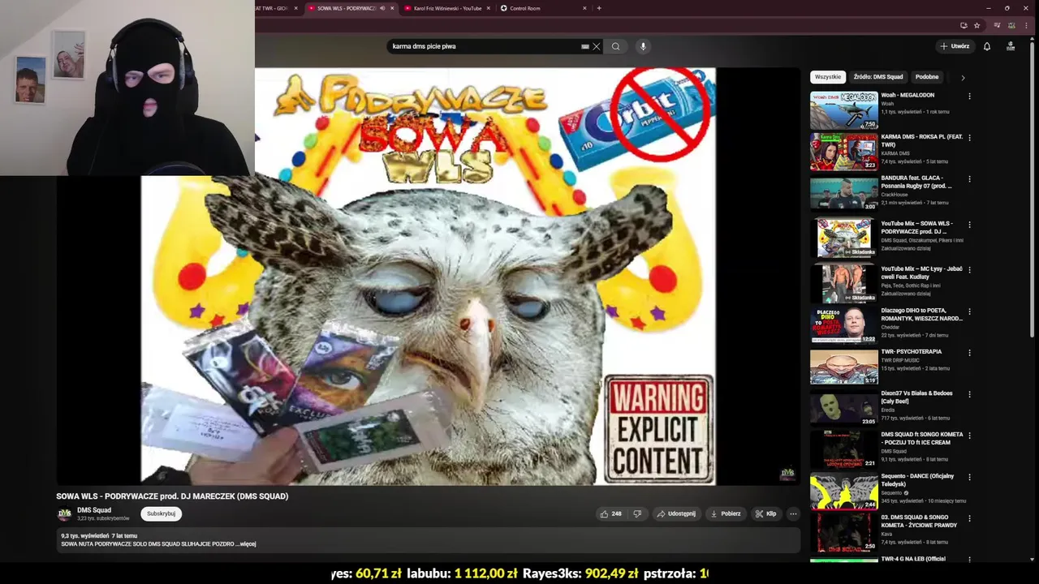The width and height of the screenshot is (1039, 584).
Task: Open options for YouTube Mix – MC Łysy
Action: (x=969, y=269)
